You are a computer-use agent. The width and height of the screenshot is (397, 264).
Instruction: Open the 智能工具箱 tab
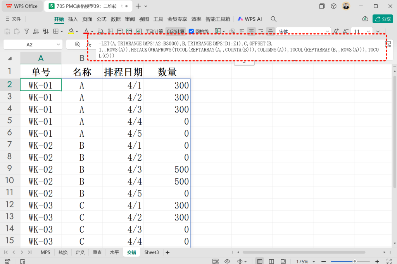click(218, 19)
